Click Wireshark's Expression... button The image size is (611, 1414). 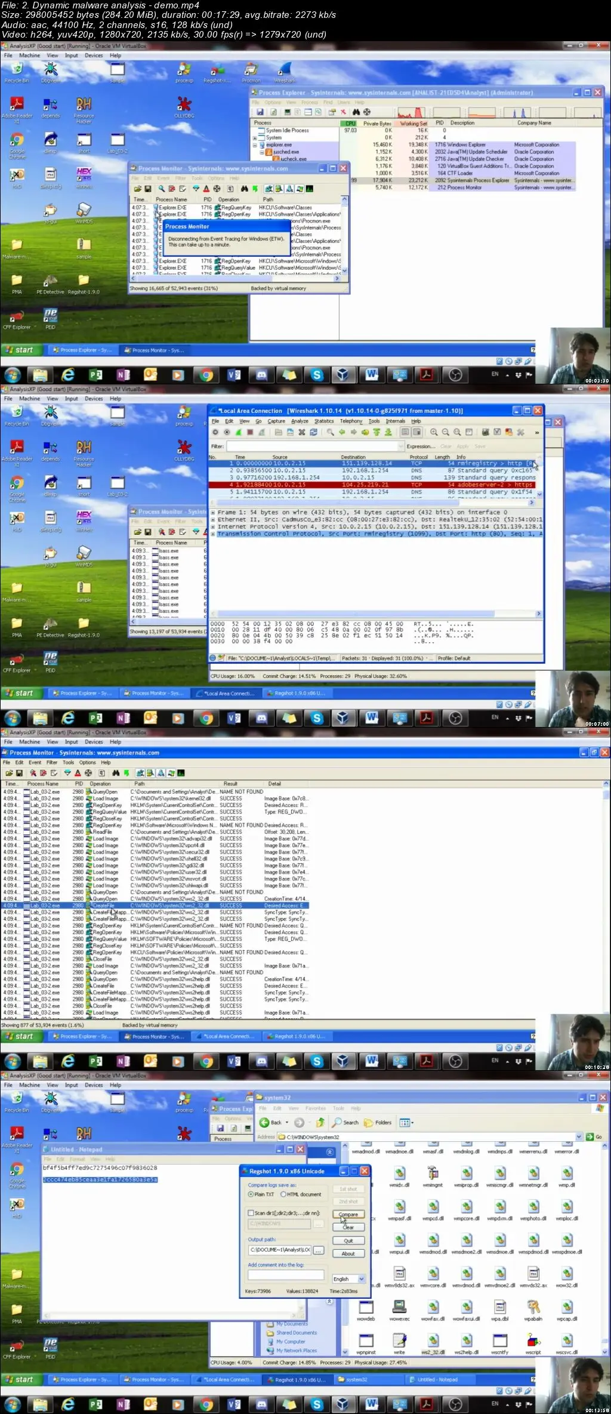421,446
